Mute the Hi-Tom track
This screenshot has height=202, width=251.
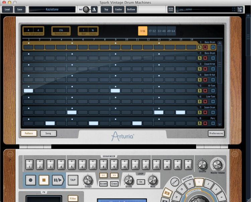205,91
